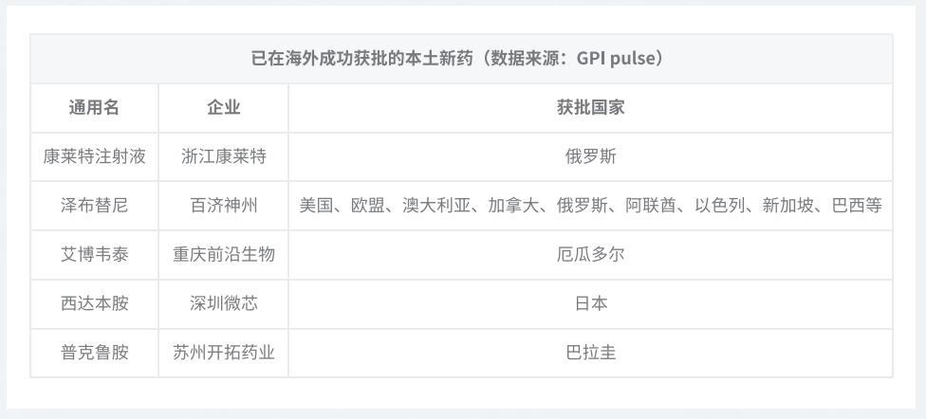Screen dimensions: 926x419
Task: Select the "泽布替尼" drug name cell
Action: point(94,206)
